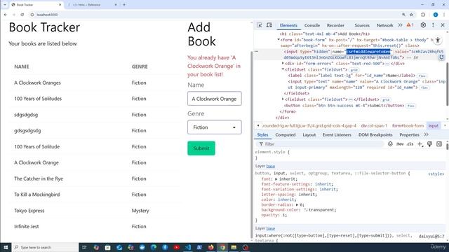Collapse the form#book-form DOM node

[x=279, y=40]
